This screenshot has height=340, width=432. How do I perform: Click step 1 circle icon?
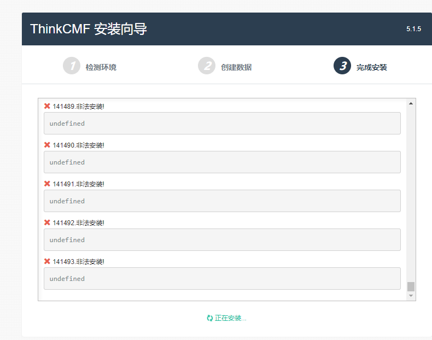[72, 66]
